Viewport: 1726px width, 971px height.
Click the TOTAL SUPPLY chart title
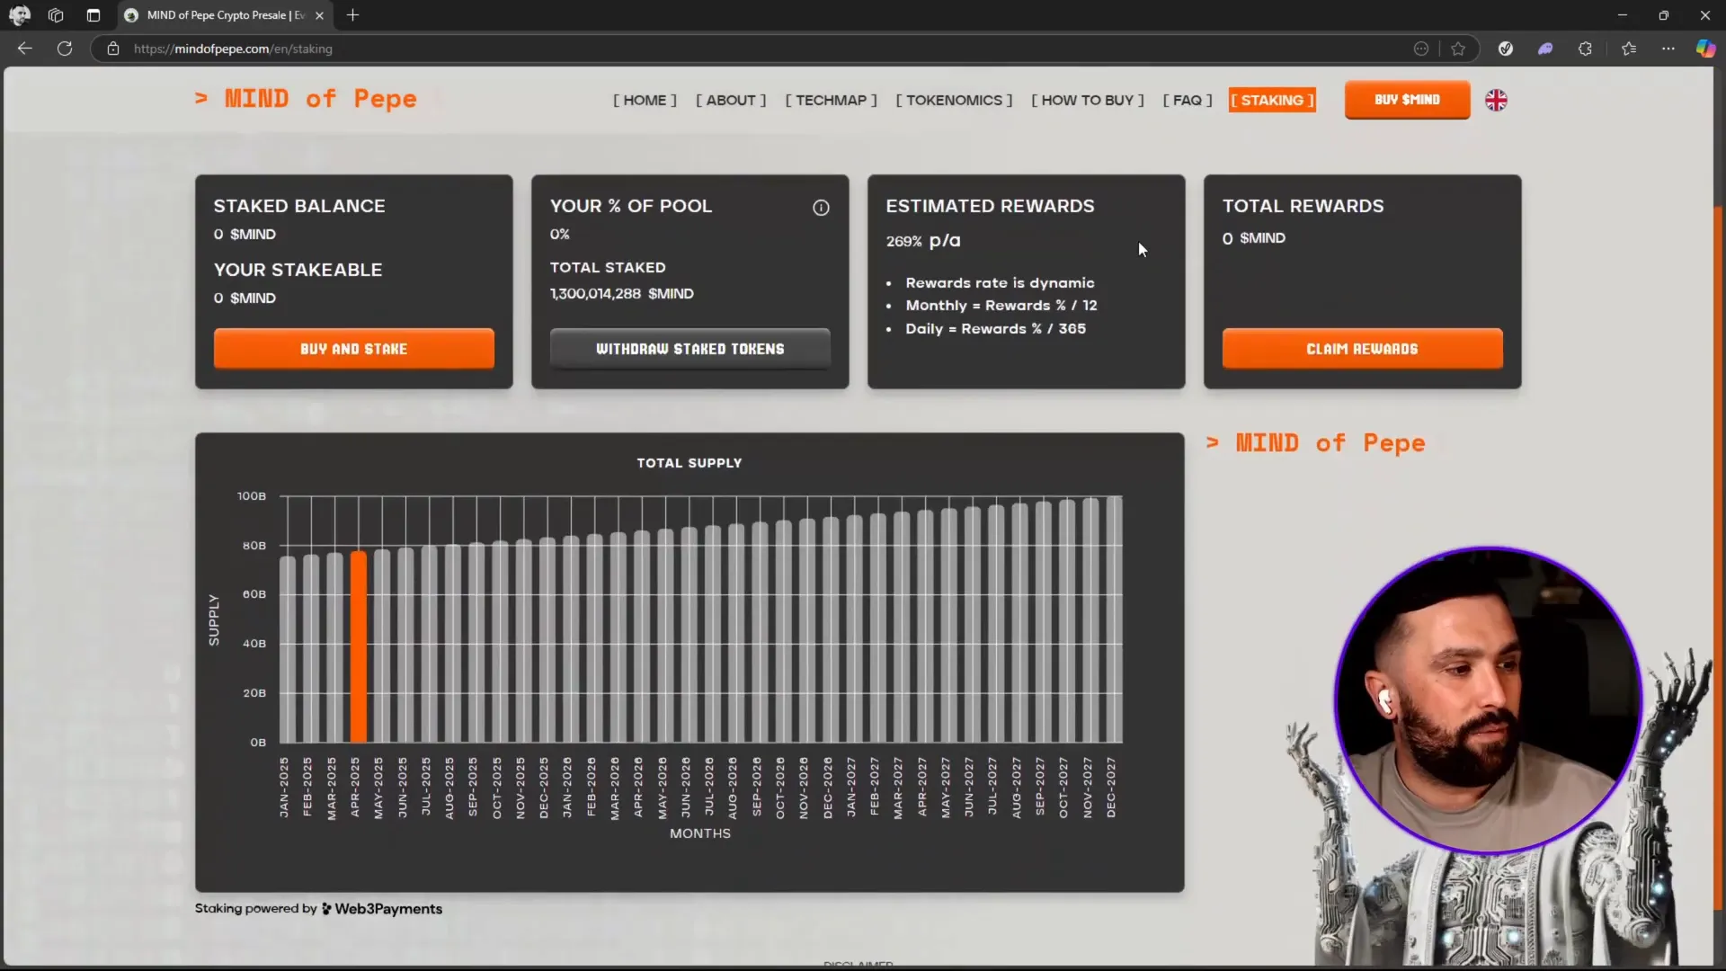690,463
